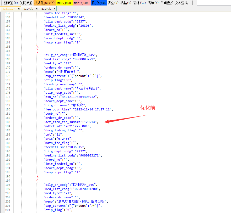
Task: Click the "medins_list_codg":"9000003271" line
Action: [73, 155]
